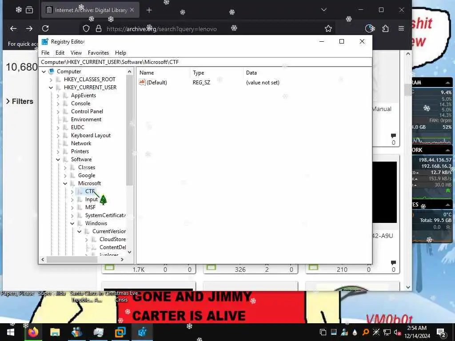The image size is (455, 341).
Task: Select the Input key
Action: [x=92, y=199]
